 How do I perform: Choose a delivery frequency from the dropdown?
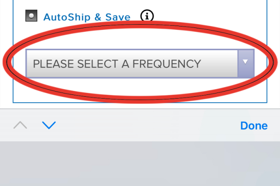tap(140, 63)
